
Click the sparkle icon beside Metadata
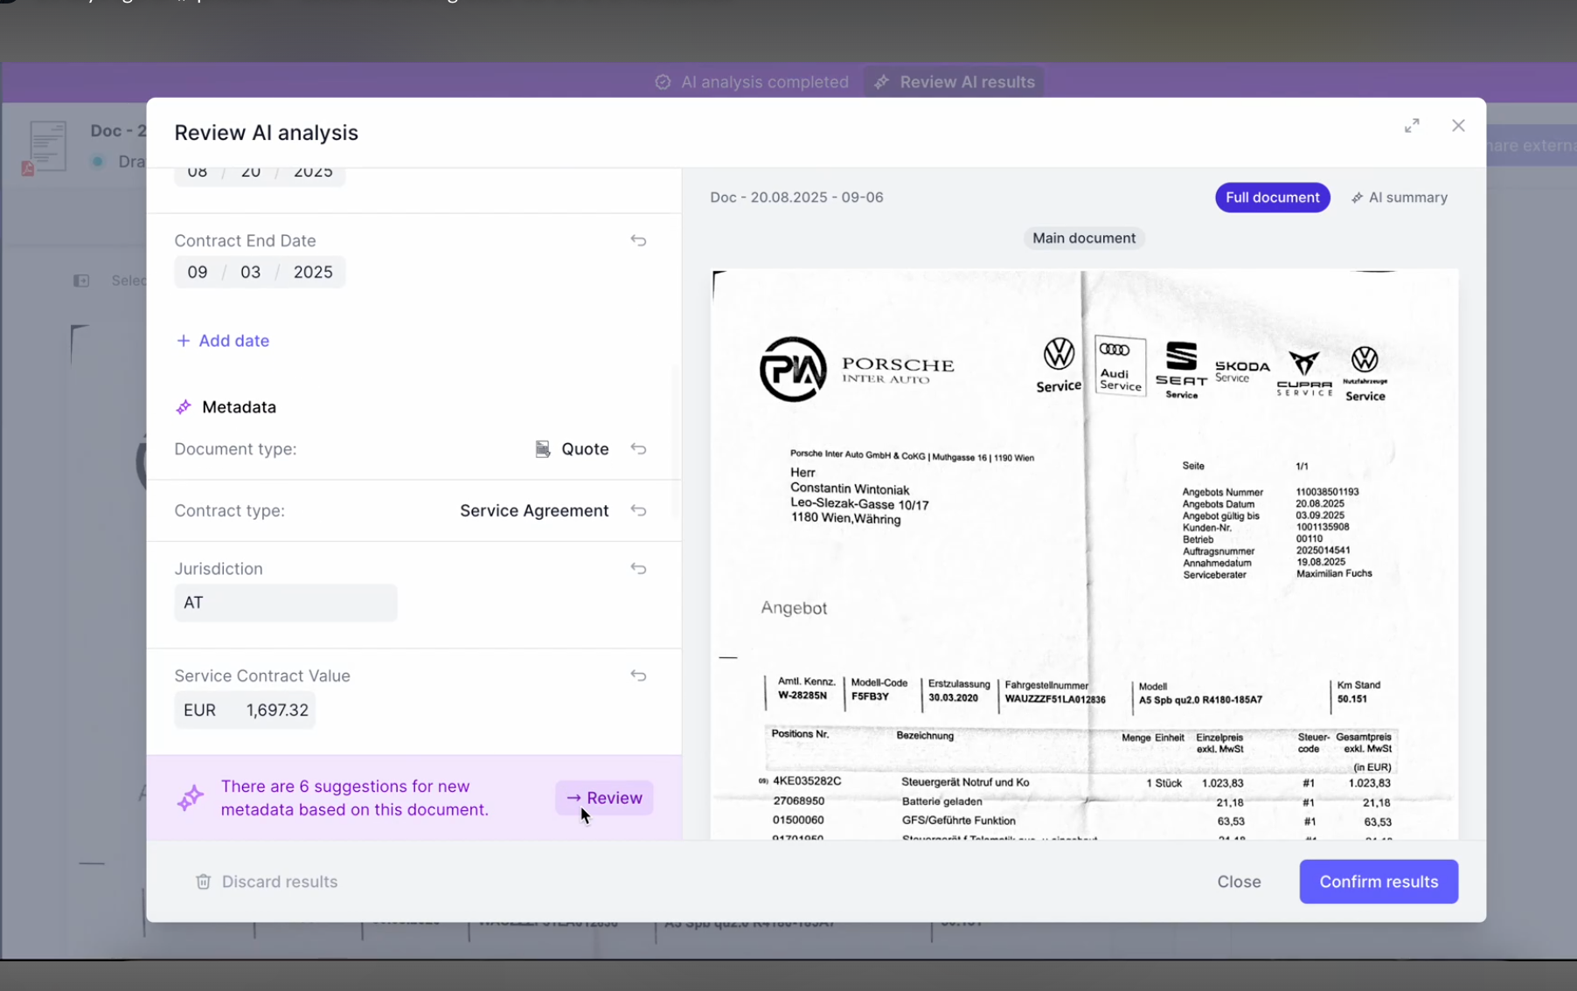pyautogui.click(x=184, y=407)
